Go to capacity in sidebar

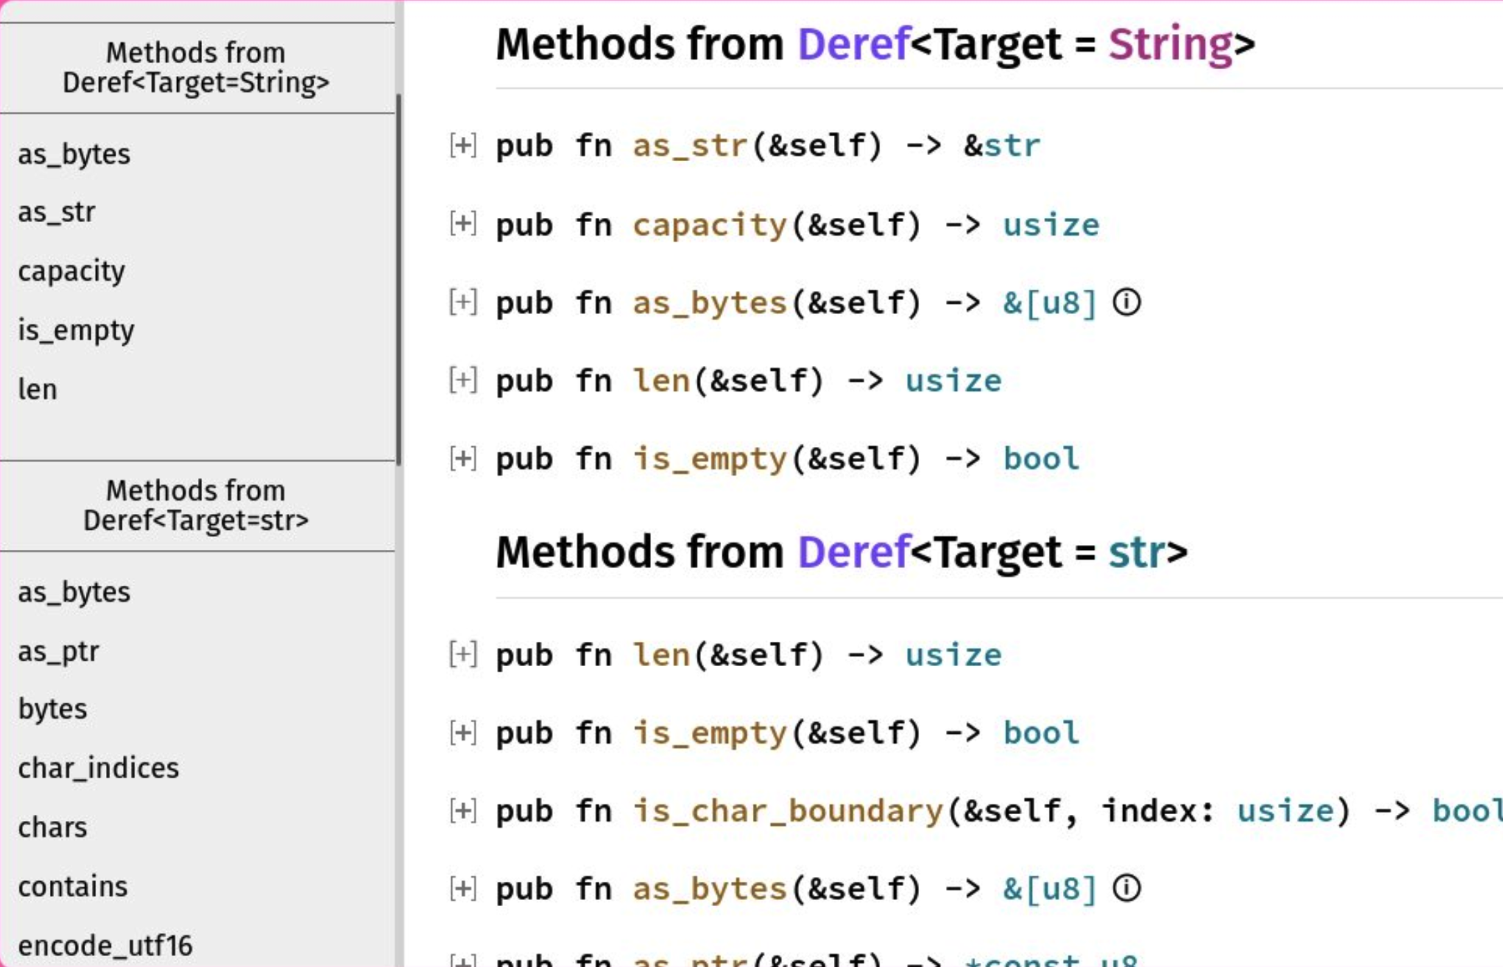71,271
